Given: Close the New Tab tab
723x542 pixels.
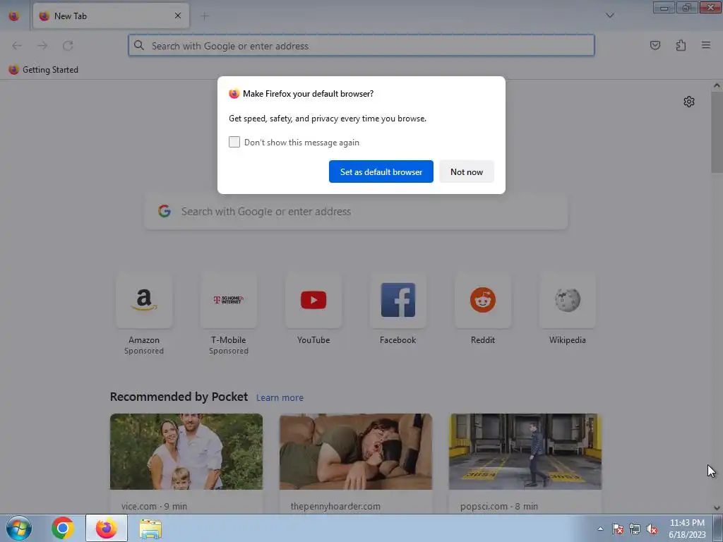Looking at the screenshot, I should (178, 16).
